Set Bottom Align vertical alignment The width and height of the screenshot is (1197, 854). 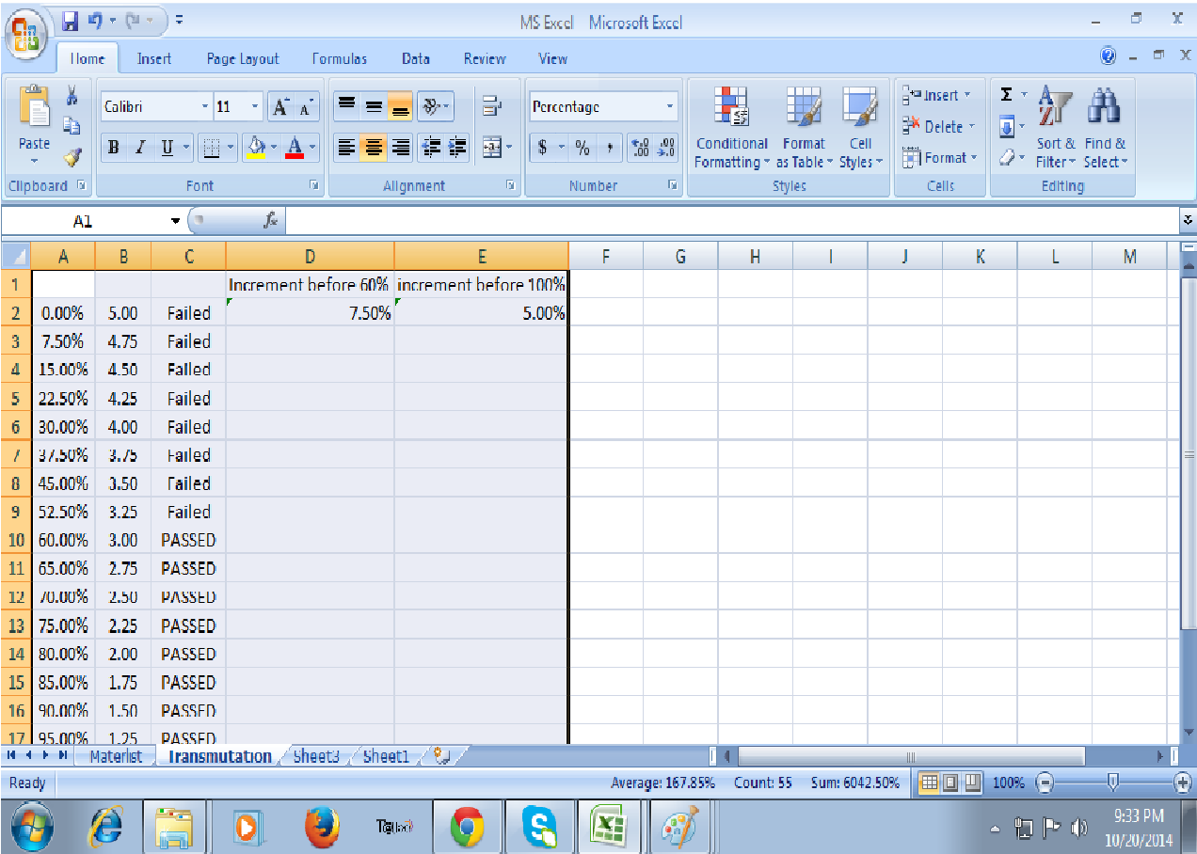coord(399,105)
